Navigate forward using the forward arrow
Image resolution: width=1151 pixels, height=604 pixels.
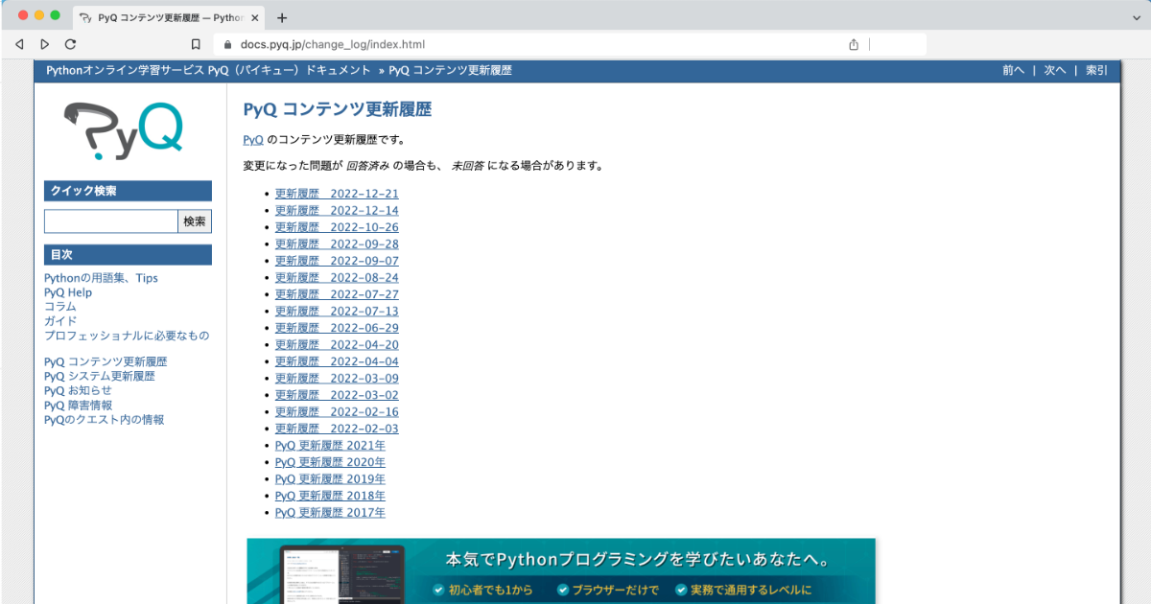44,43
